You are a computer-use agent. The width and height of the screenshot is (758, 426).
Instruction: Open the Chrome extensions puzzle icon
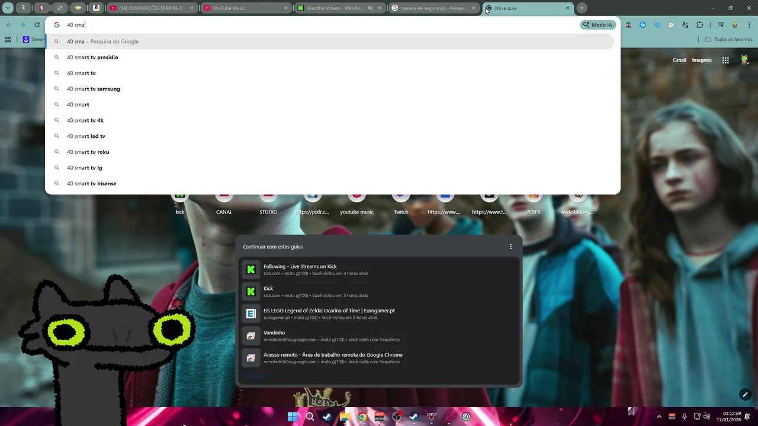(699, 25)
